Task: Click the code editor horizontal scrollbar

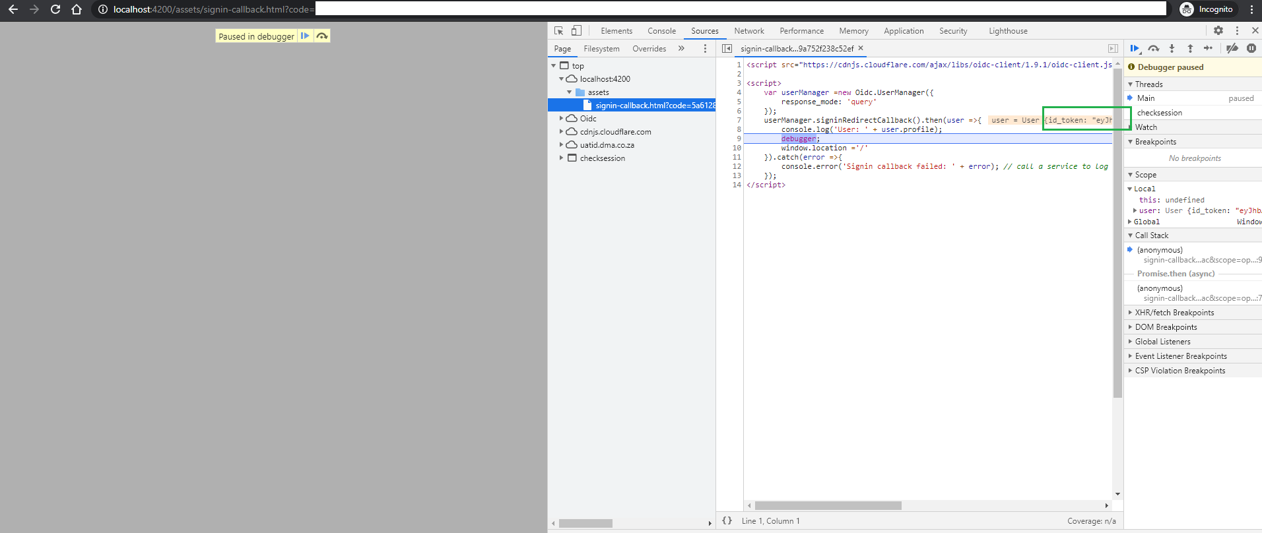Action: [x=828, y=505]
